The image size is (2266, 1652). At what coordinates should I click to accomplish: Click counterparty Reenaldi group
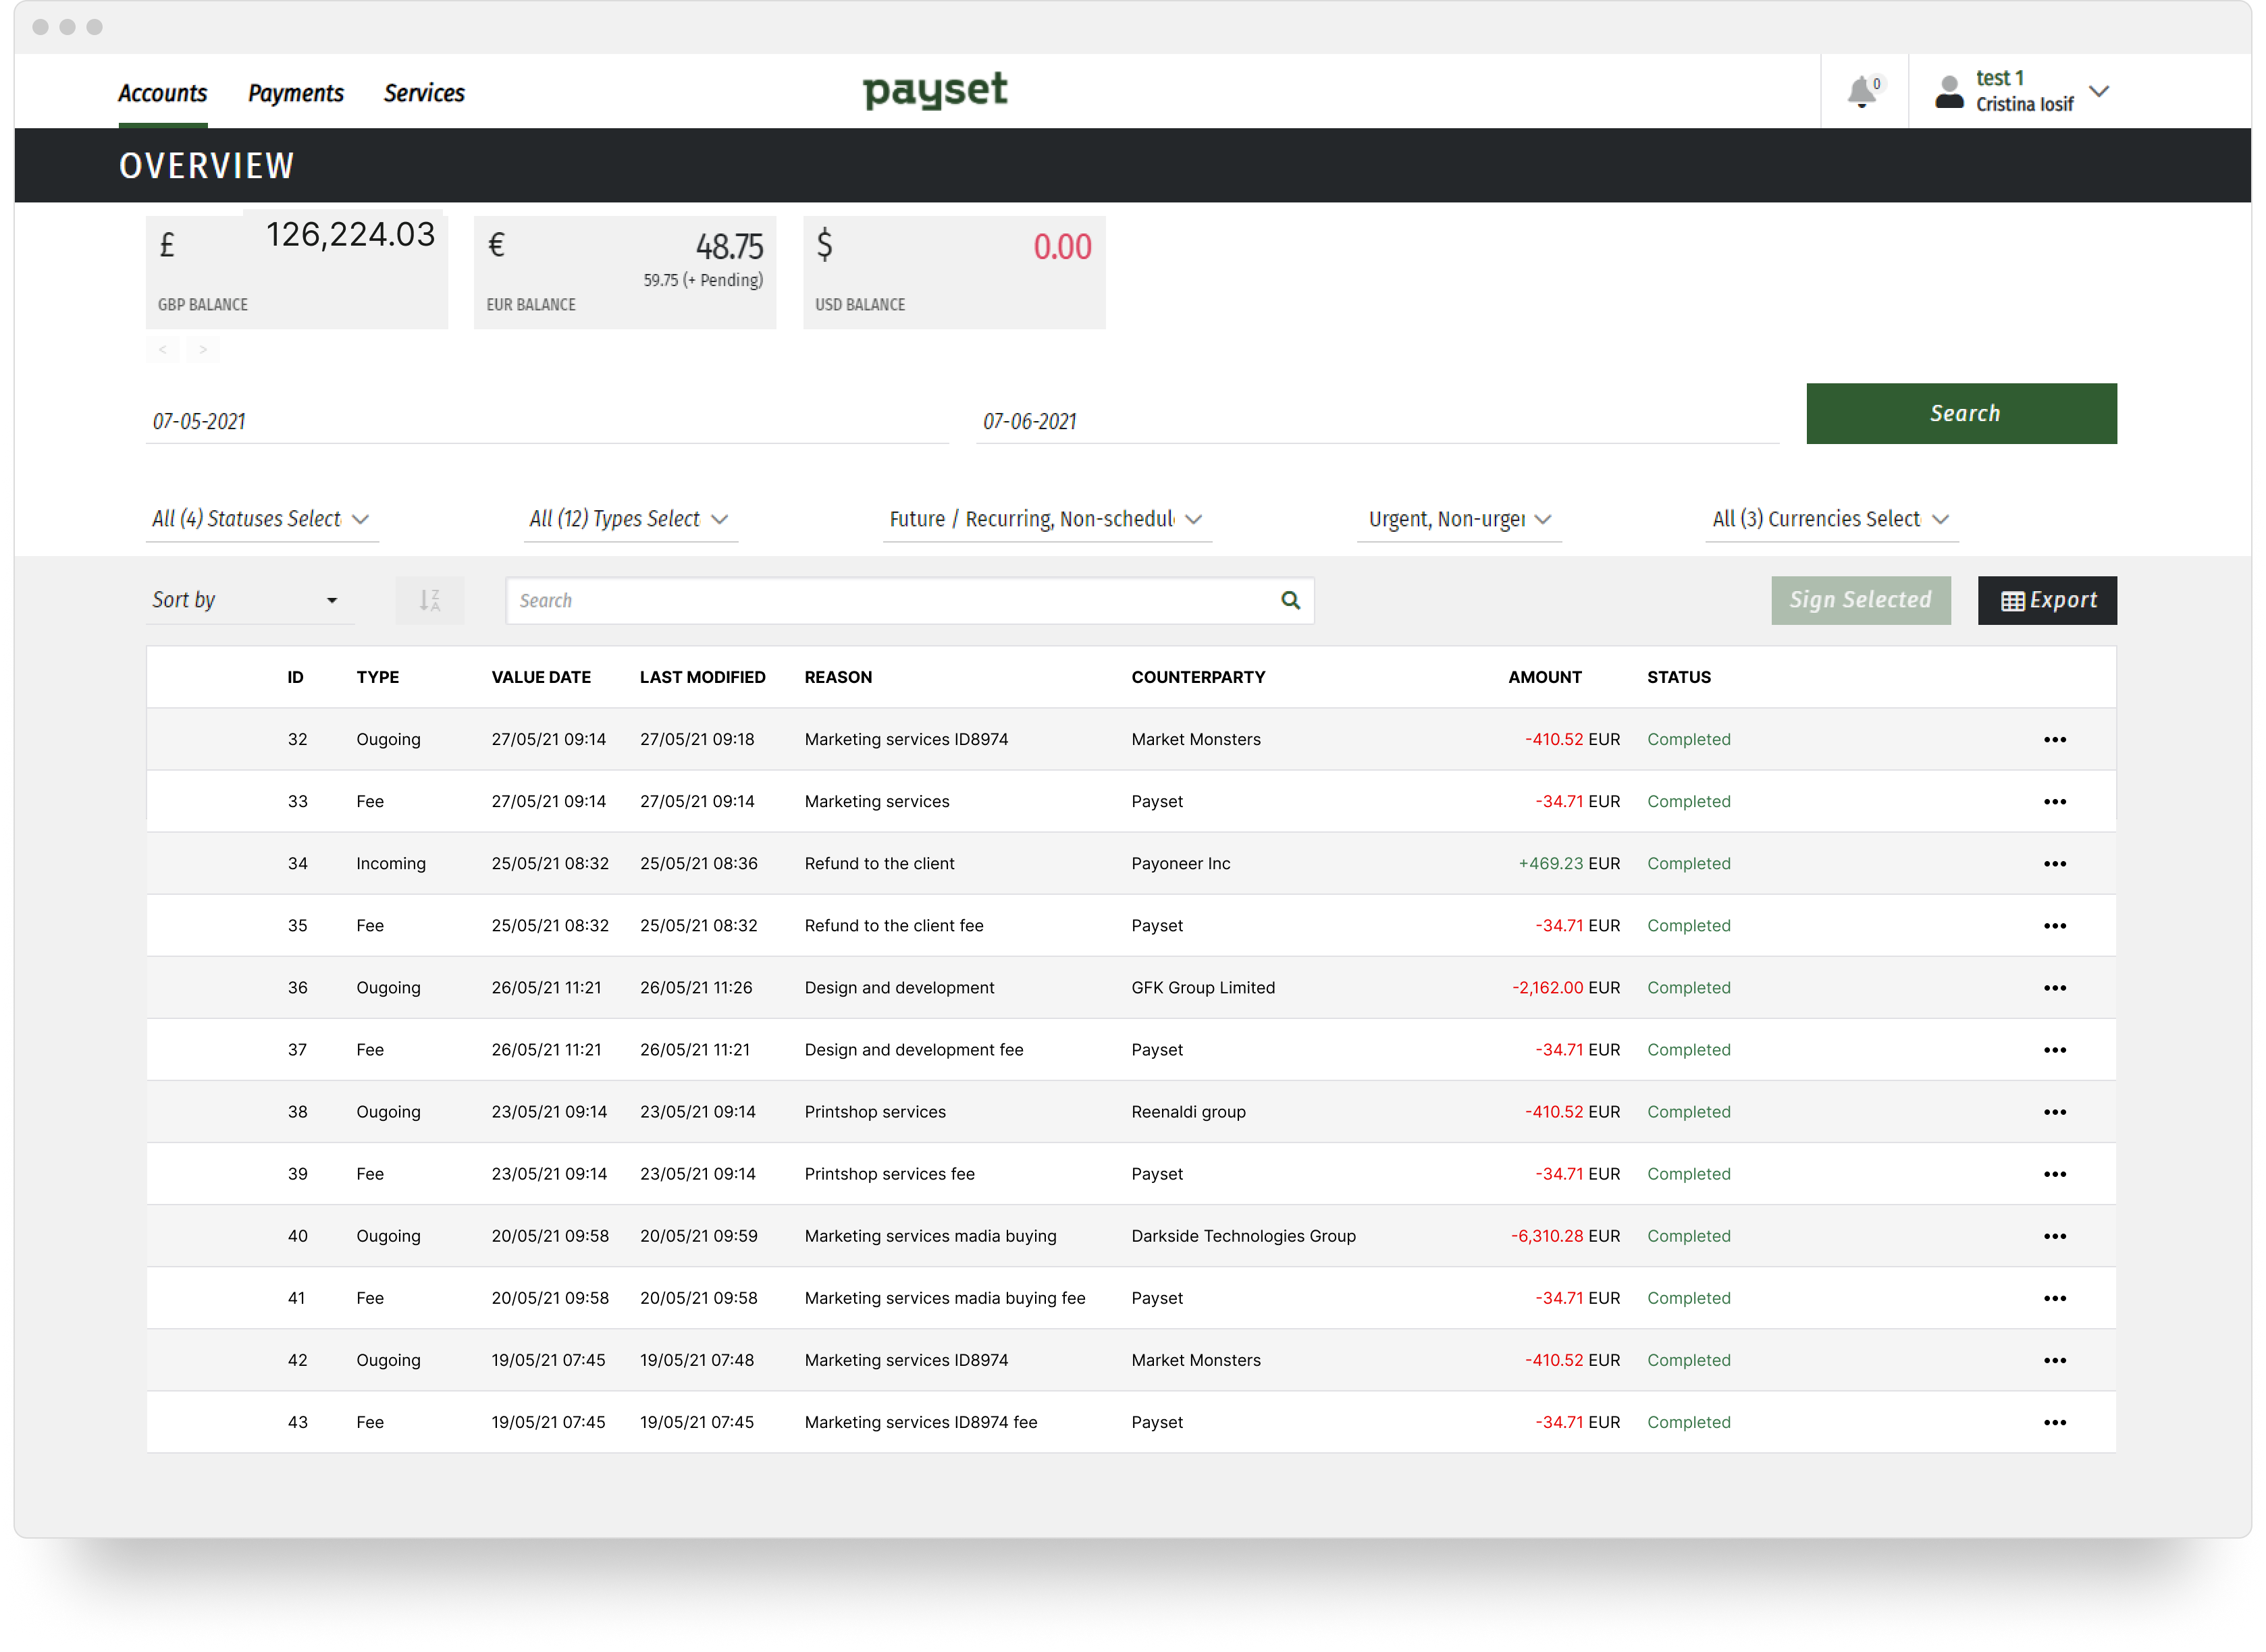tap(1188, 1111)
